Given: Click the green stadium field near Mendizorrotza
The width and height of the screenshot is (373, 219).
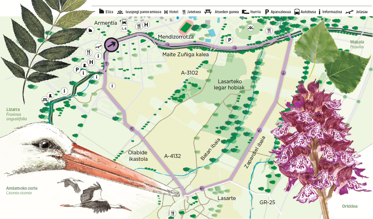Looking at the screenshot, I should pos(185,27).
